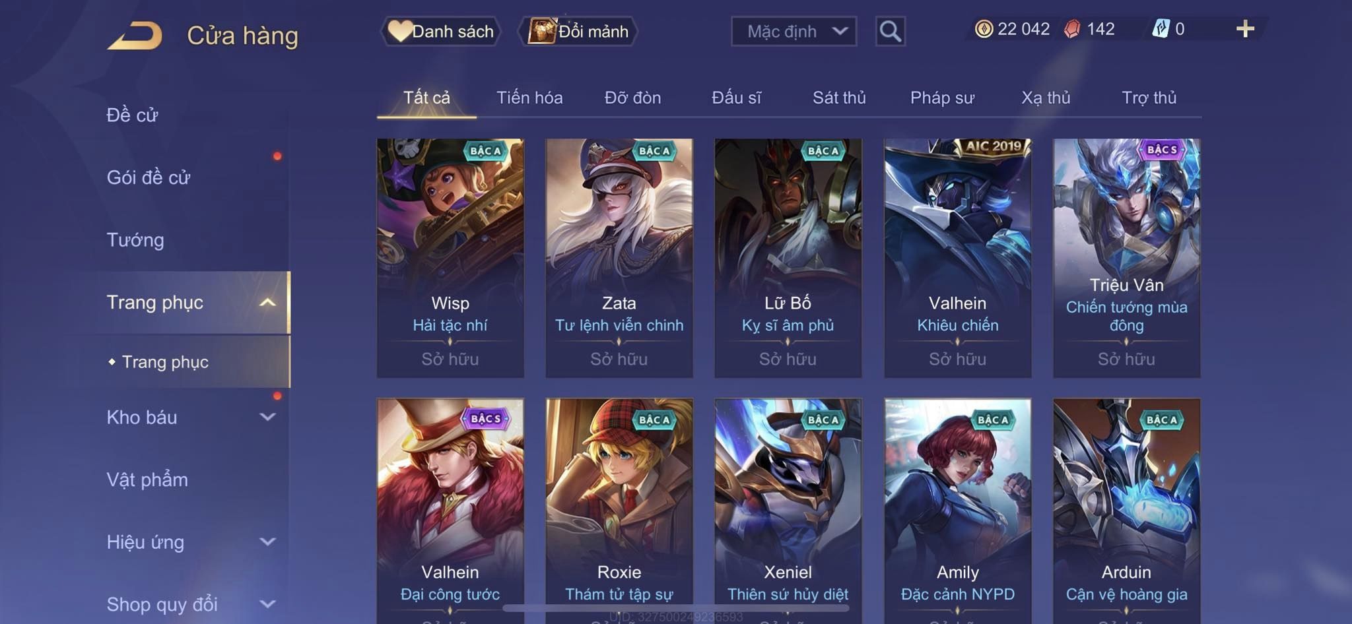
Task: Switch to the Sát thủ tab
Action: coord(839,98)
